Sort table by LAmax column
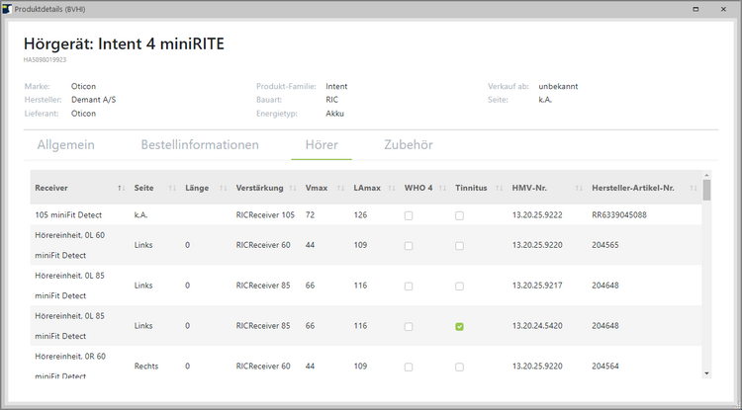Viewport: 742px width, 410px height. click(392, 188)
